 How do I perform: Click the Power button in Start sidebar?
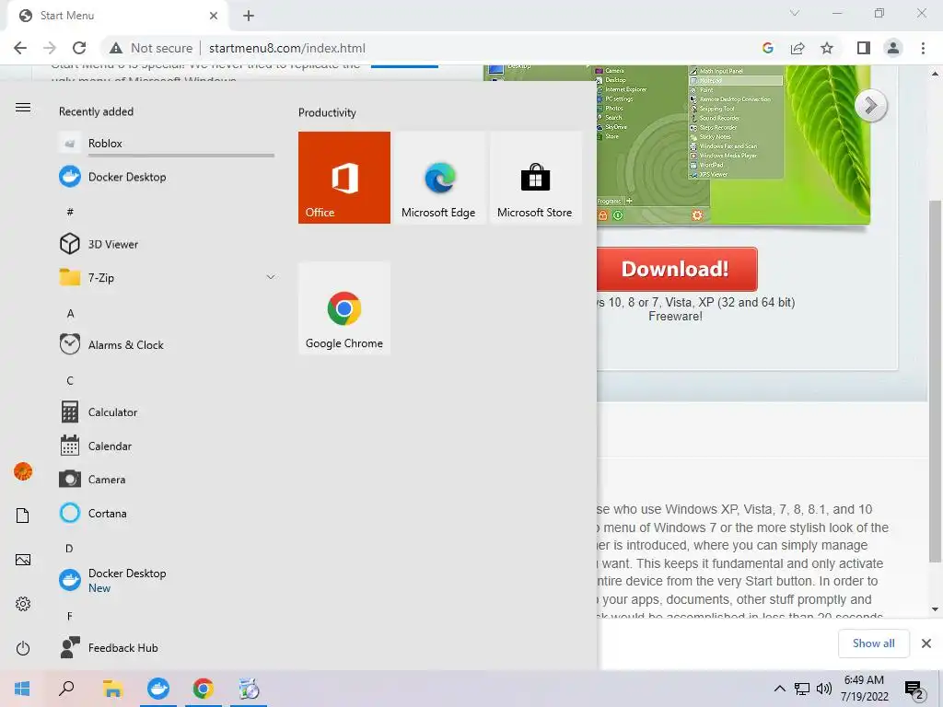pos(23,649)
